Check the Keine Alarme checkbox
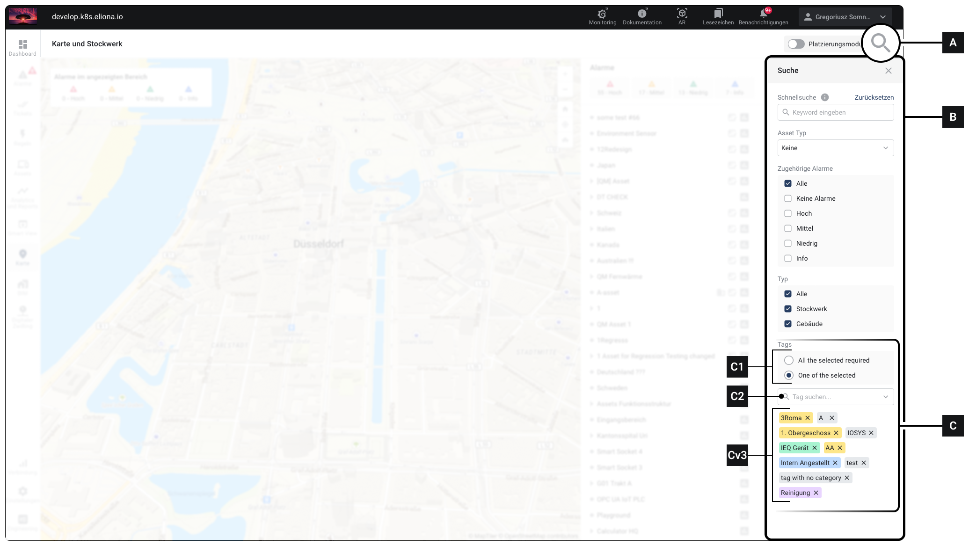The height and width of the screenshot is (546, 969). [788, 198]
